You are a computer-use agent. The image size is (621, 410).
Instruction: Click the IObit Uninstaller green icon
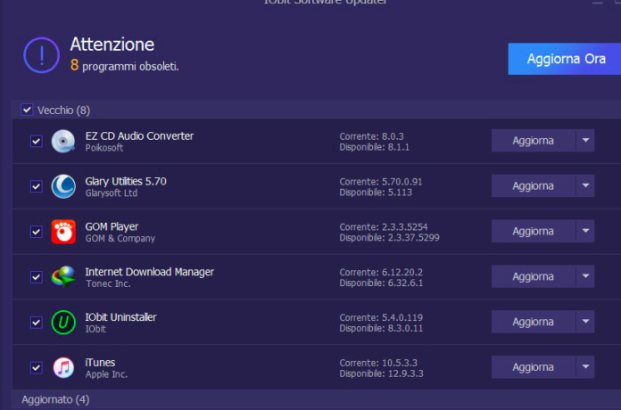pyautogui.click(x=63, y=322)
